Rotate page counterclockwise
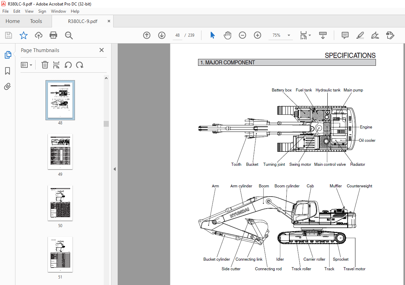405x285 pixels. 68,65
